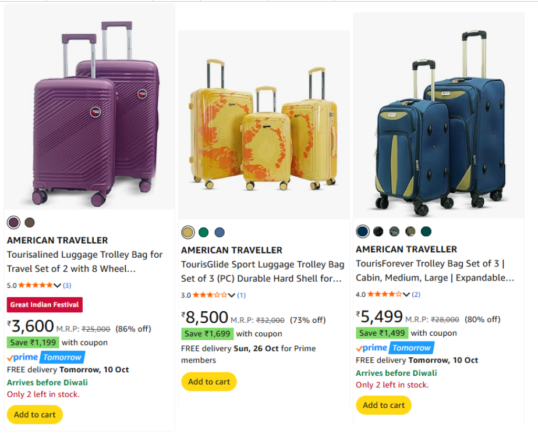Choose the brown swatch on the purple luggage set
The height and width of the screenshot is (445, 538).
click(x=30, y=222)
